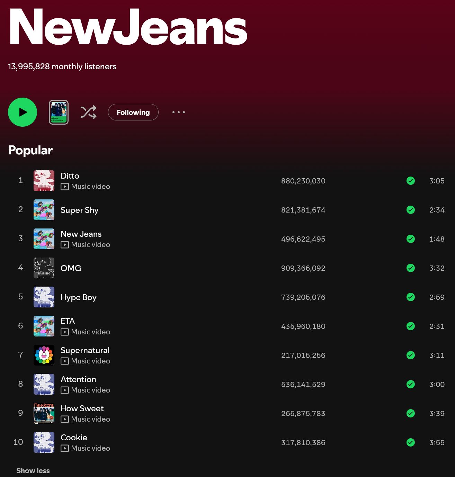Click the Music video icon under New Jeans
455x477 pixels.
(x=64, y=245)
